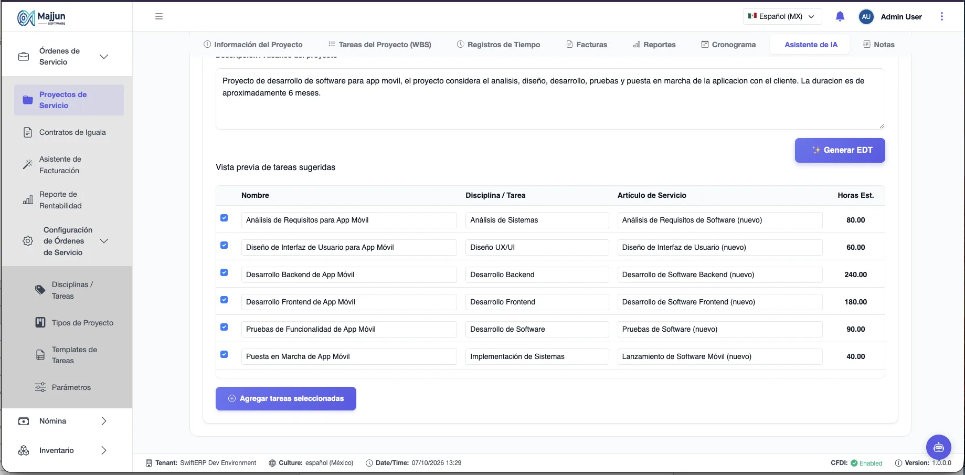This screenshot has width=965, height=475.
Task: Click the Generar EDT button
Action: point(840,150)
